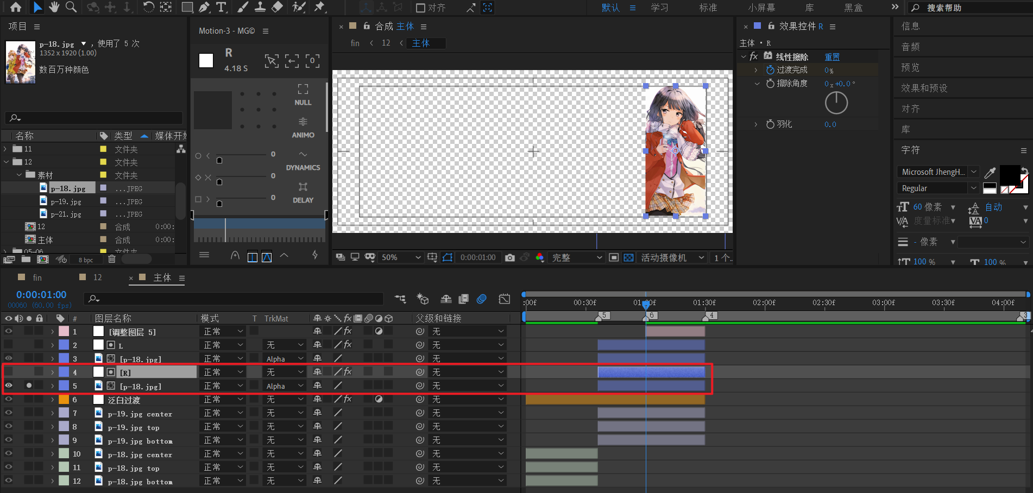This screenshot has width=1033, height=493.
Task: Click the NULL button in Motion-3 panel
Action: (303, 95)
